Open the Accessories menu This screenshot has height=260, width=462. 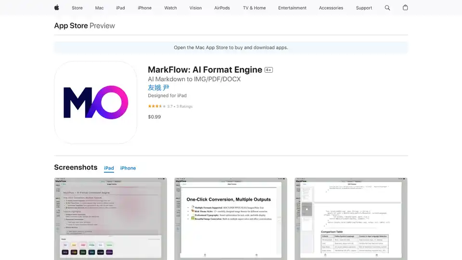pos(331,8)
